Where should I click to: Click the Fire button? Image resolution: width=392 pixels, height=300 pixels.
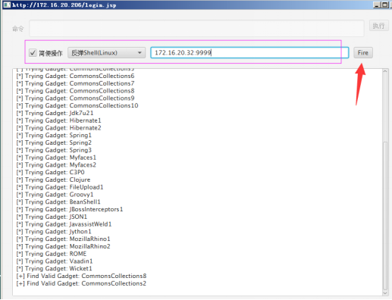[x=362, y=52]
